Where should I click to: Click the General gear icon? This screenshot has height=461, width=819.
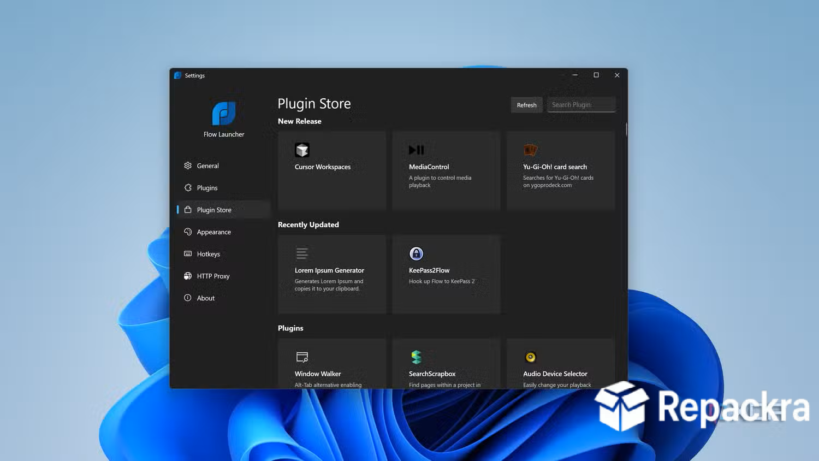[x=188, y=166]
